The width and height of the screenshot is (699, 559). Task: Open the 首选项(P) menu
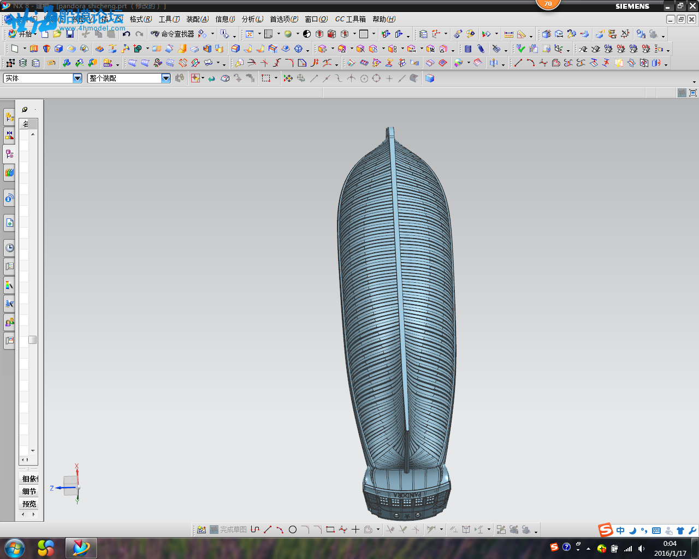pos(284,19)
